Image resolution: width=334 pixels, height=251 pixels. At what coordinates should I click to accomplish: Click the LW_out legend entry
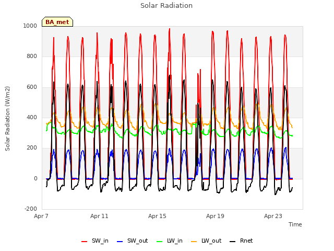(206, 241)
